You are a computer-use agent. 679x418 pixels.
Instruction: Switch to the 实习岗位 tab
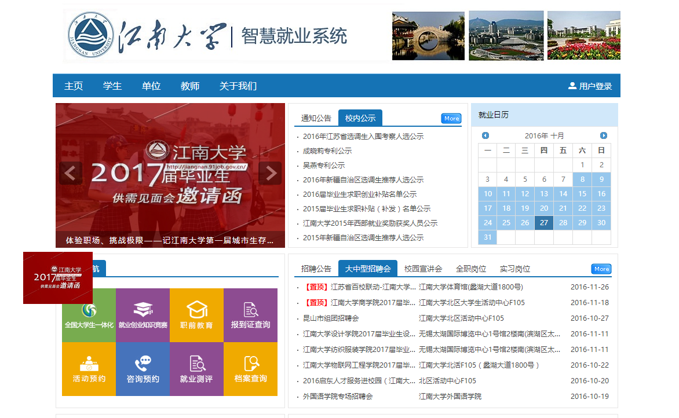pos(515,269)
